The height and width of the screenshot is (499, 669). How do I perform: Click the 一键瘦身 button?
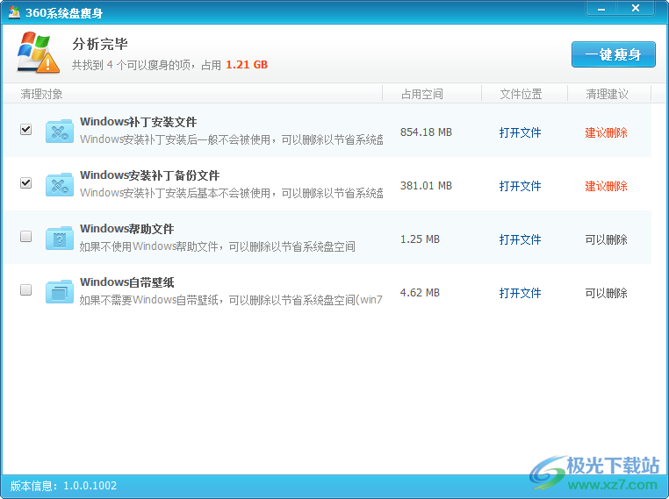[613, 54]
